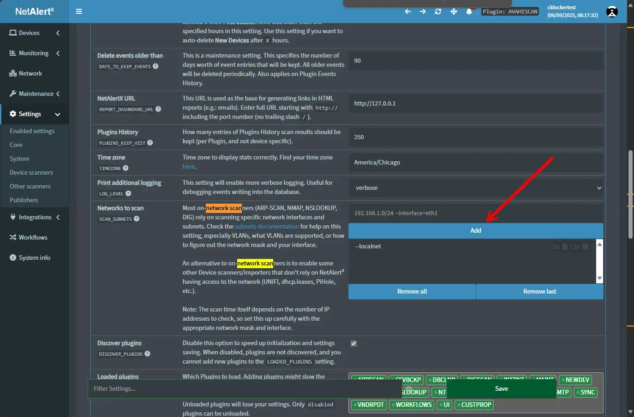The width and height of the screenshot is (634, 417).
Task: Remove the UI plugin using its x icon
Action: (x=441, y=405)
